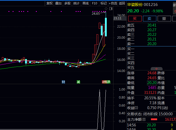Click the blue 卖 sell button
176x130 pixels.
point(150,19)
